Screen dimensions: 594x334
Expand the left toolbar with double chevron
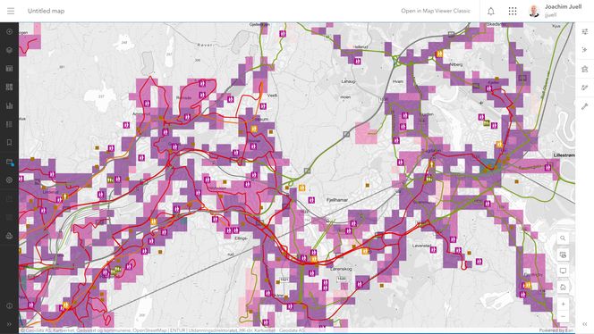[10, 324]
